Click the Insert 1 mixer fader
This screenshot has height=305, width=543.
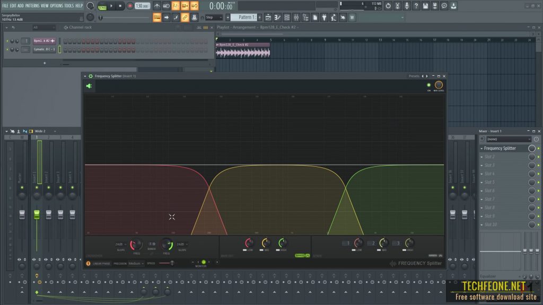[37, 214]
